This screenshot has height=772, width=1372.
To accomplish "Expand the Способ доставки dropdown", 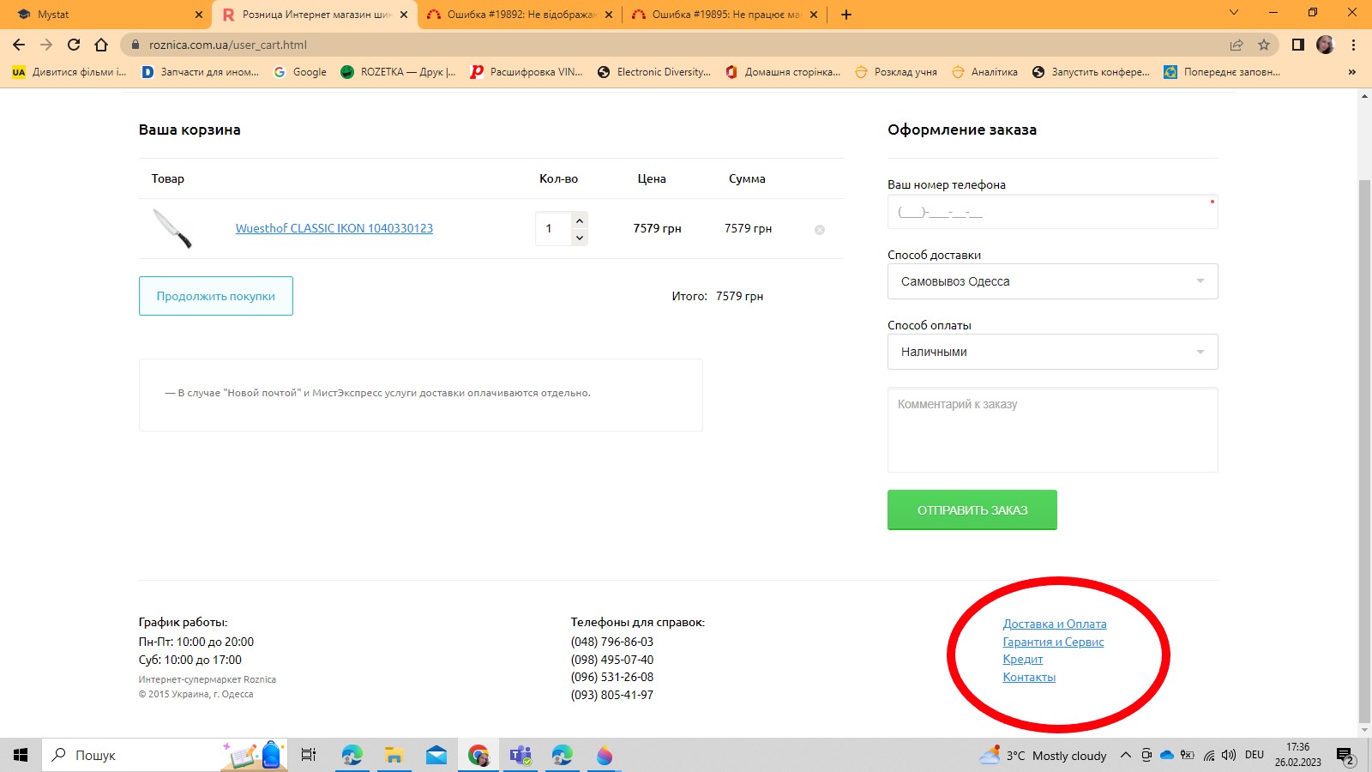I will 1052,281.
